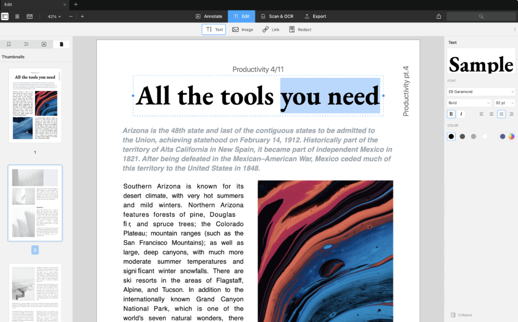Screen dimensions: 518x322
Task: Open the Scan & OCR tab
Action: pyautogui.click(x=277, y=16)
